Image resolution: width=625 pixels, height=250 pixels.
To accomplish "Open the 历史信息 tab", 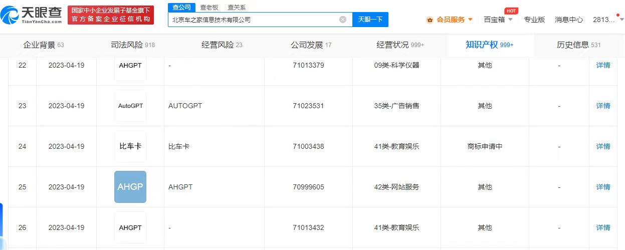I will 579,45.
